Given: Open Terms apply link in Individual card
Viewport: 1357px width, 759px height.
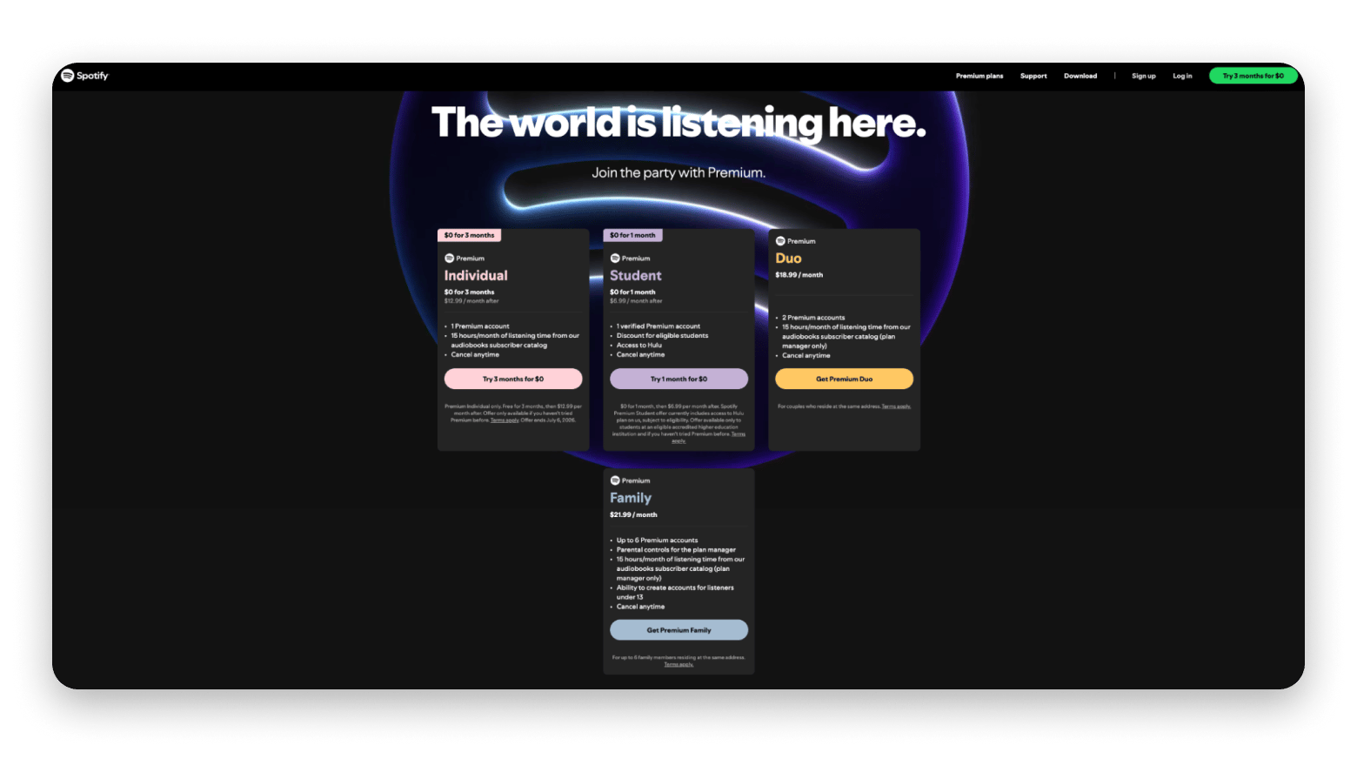Looking at the screenshot, I should click(x=505, y=420).
